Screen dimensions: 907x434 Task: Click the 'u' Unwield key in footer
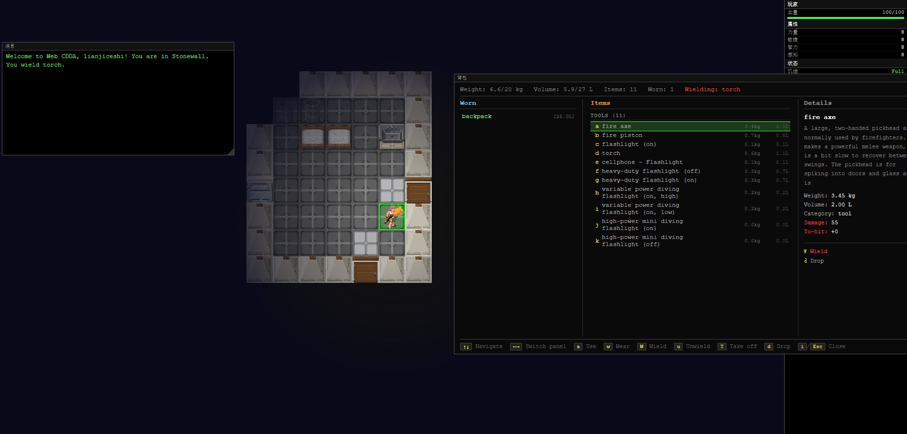(678, 347)
